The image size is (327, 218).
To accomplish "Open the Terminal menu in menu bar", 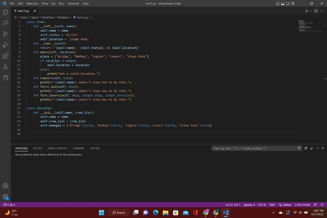I will click(73, 4).
